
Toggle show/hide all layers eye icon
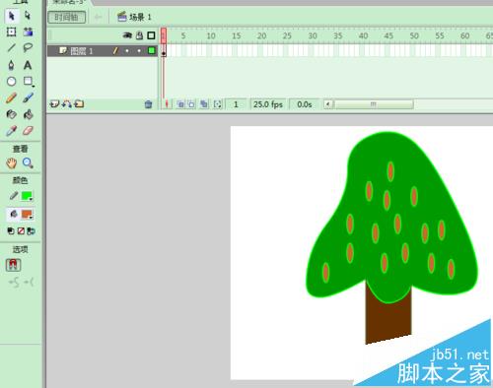pyautogui.click(x=127, y=35)
